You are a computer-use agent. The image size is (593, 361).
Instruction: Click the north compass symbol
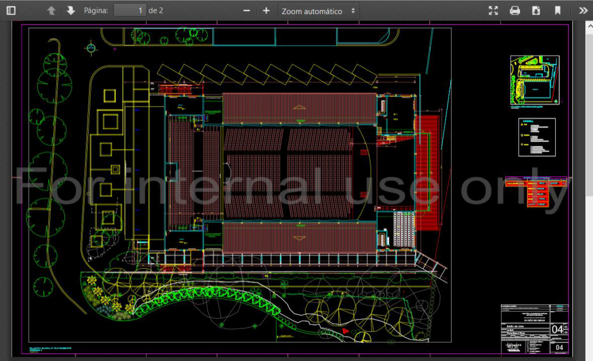pos(90,48)
